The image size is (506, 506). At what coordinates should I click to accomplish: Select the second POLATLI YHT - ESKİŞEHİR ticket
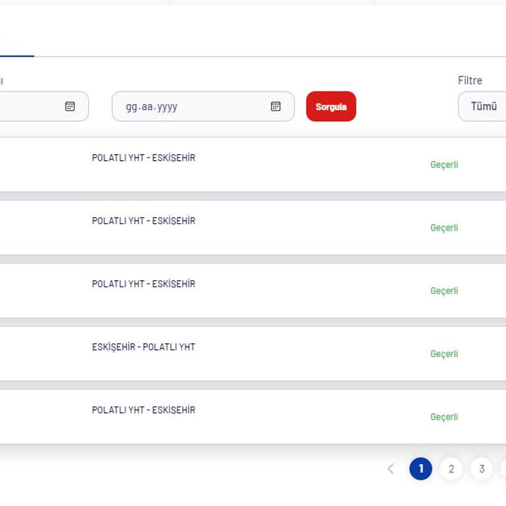[x=144, y=221]
